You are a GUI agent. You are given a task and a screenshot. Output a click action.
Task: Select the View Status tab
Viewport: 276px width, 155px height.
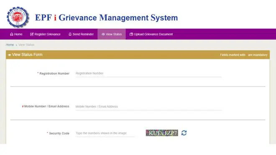coord(112,34)
